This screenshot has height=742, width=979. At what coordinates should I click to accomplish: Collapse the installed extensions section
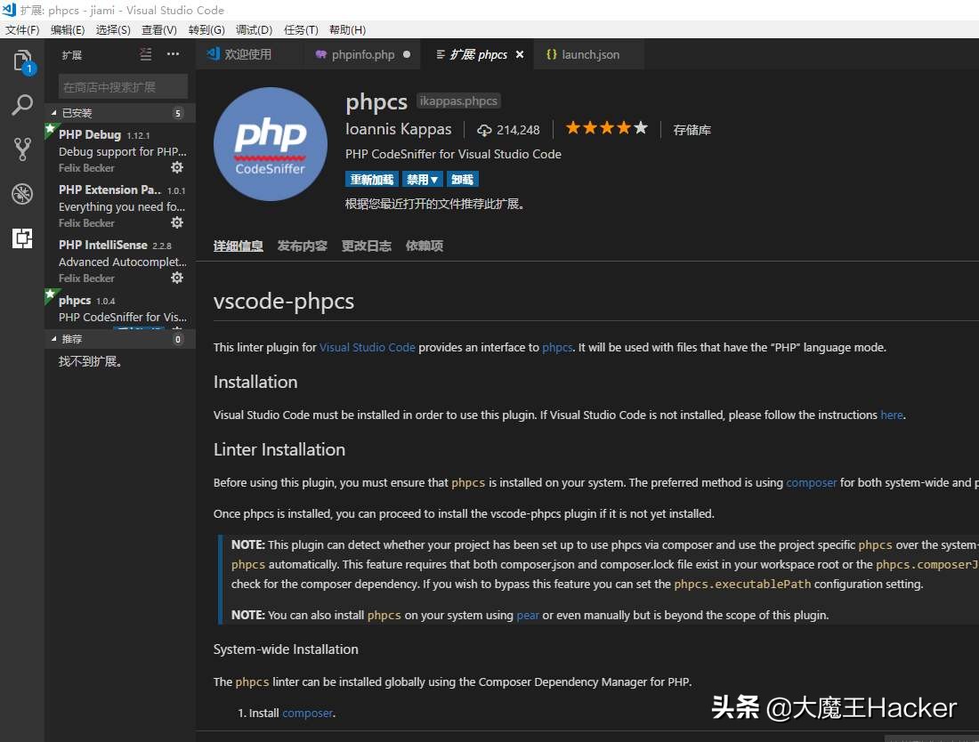click(x=53, y=113)
